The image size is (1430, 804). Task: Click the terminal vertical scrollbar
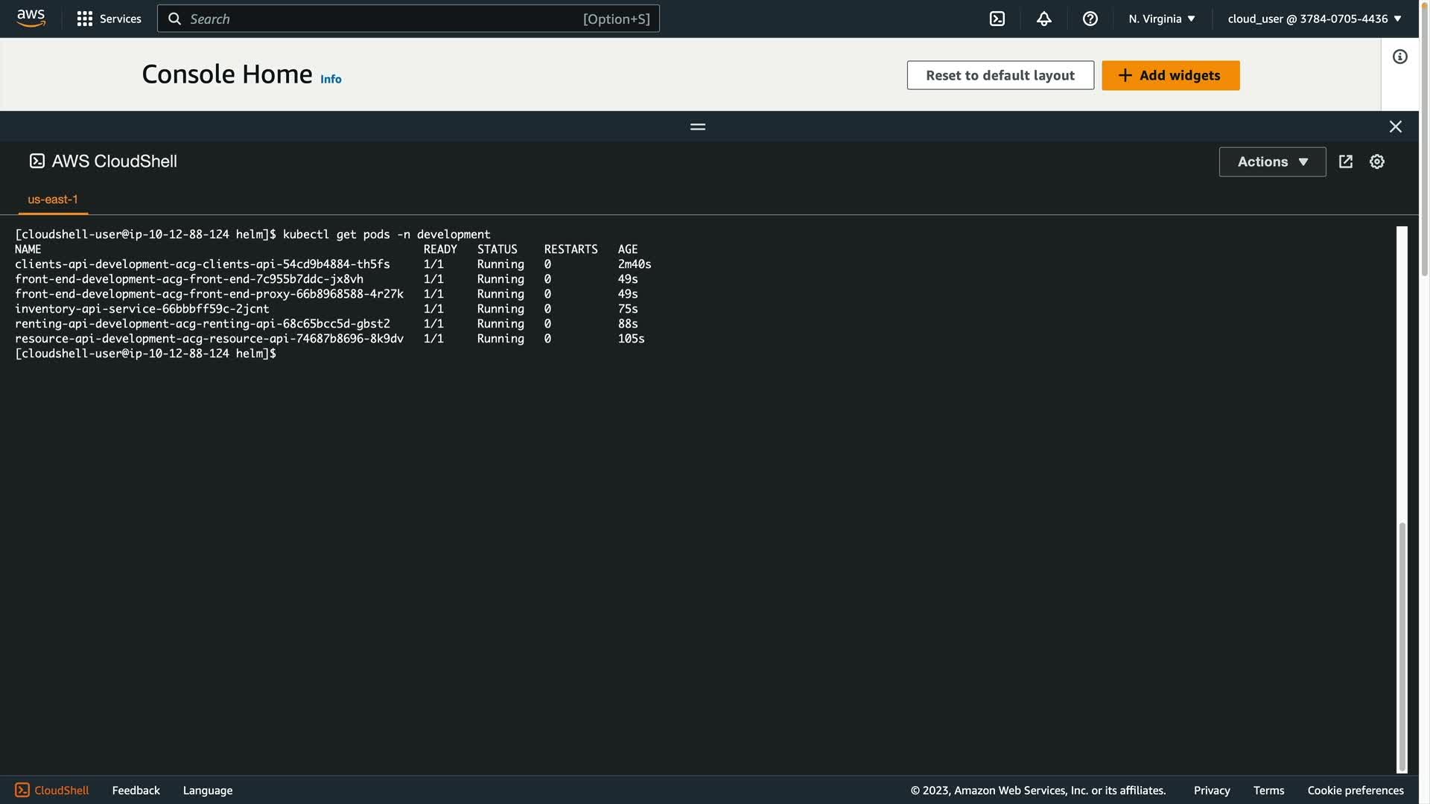[x=1402, y=646]
